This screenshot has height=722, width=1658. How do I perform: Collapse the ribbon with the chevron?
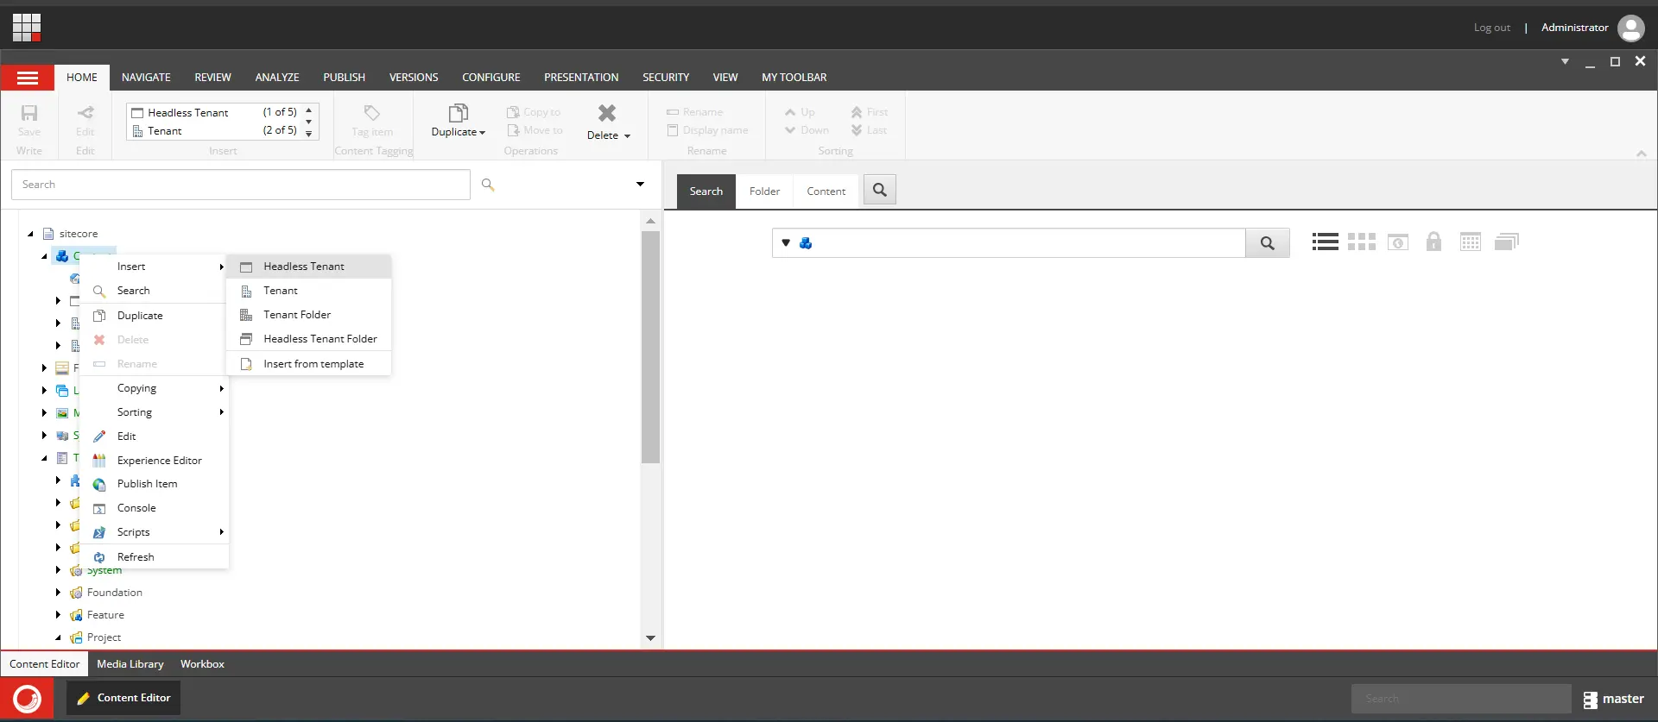click(1642, 154)
